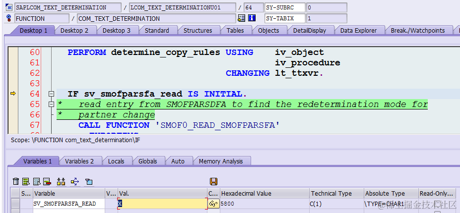Click the COM_TEXT_DETERMINATION function name field
Viewport: 460px width, 213px height.
click(x=157, y=18)
